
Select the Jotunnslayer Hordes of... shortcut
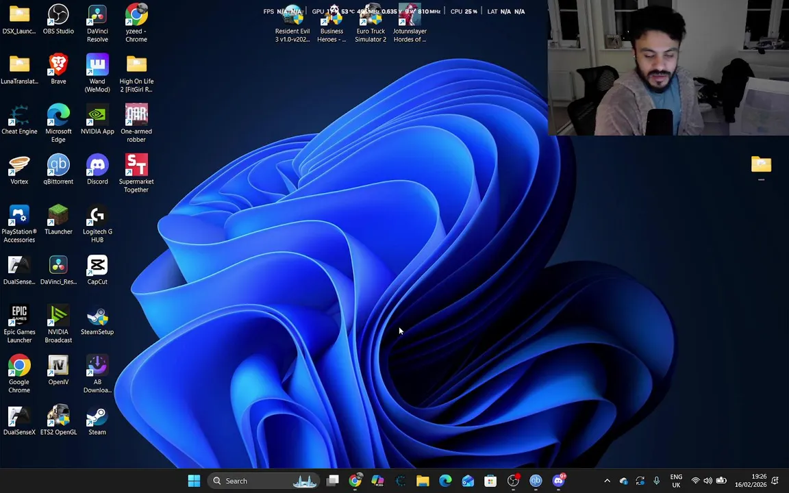coord(410,24)
